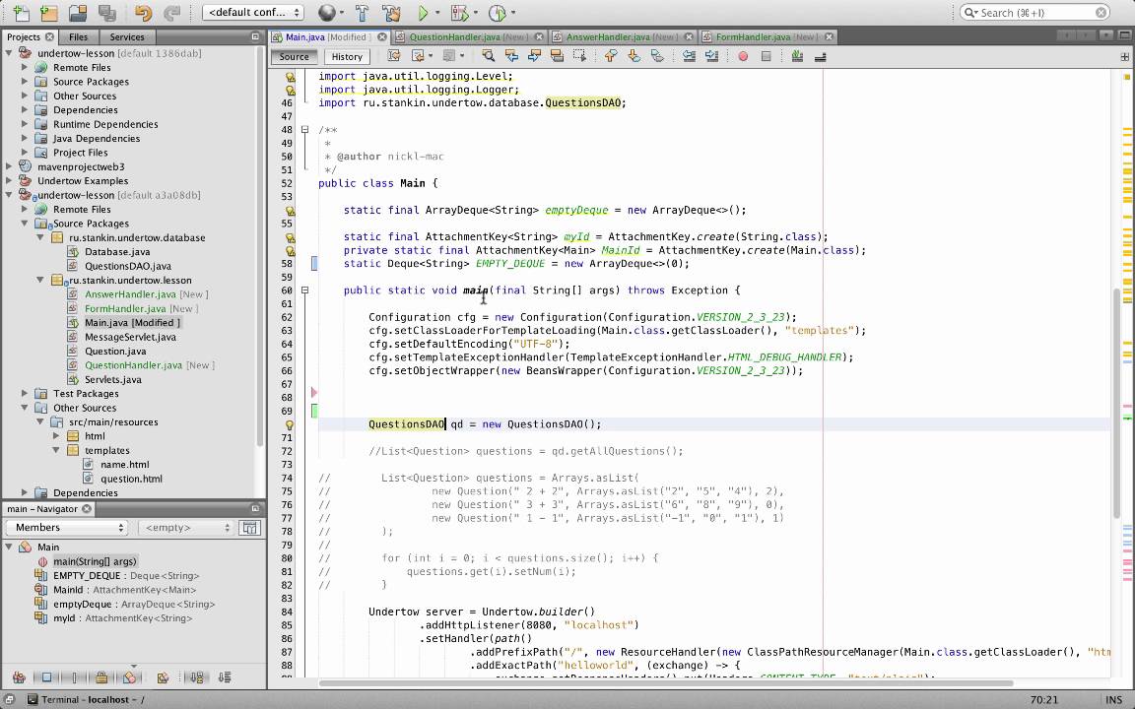Open the default config dropdown
Viewport: 1135px width, 709px height.
tap(252, 12)
